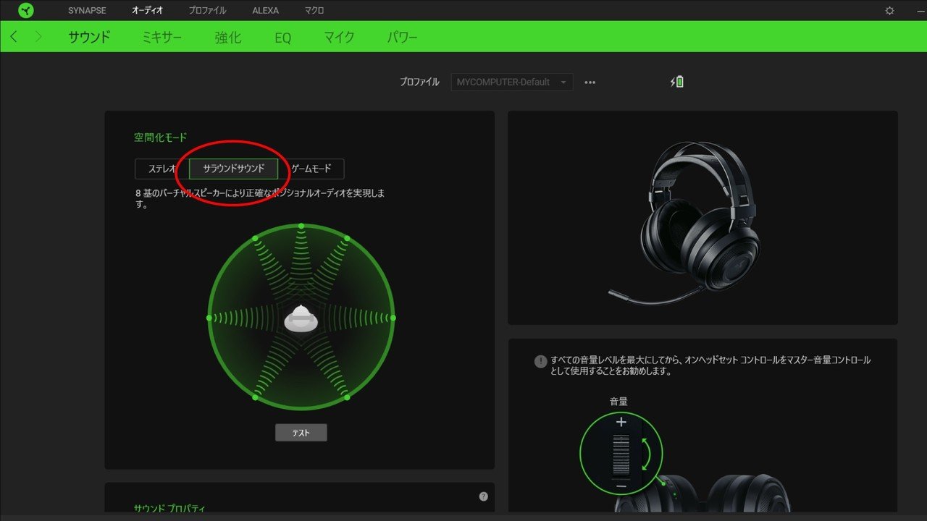This screenshot has width=927, height=521.
Task: Open the SYNAPSE menu tab
Action: click(86, 11)
